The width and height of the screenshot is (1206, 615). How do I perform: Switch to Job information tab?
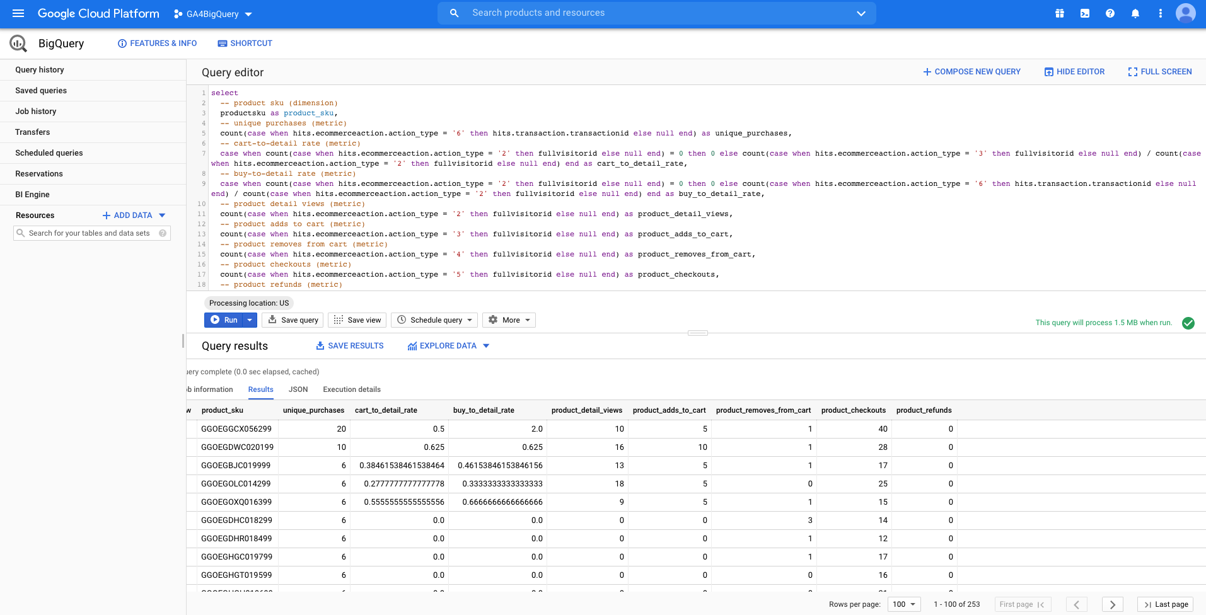click(x=211, y=389)
